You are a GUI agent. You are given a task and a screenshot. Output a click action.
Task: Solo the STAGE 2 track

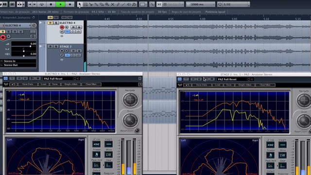pyautogui.click(x=56, y=47)
